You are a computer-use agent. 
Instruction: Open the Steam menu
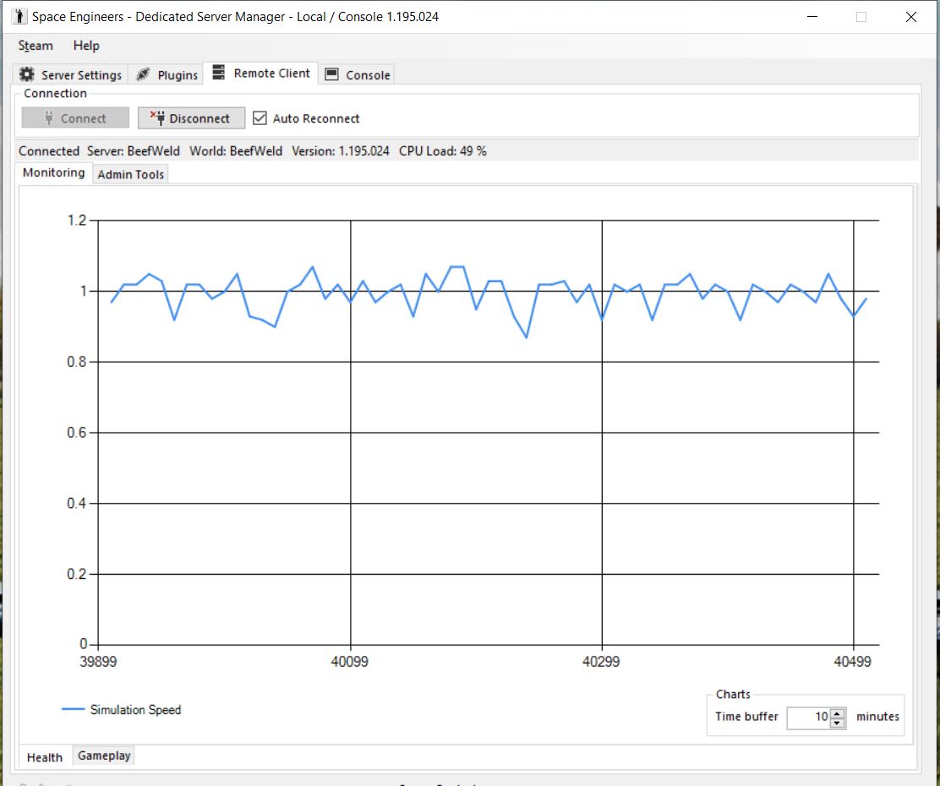click(x=36, y=46)
